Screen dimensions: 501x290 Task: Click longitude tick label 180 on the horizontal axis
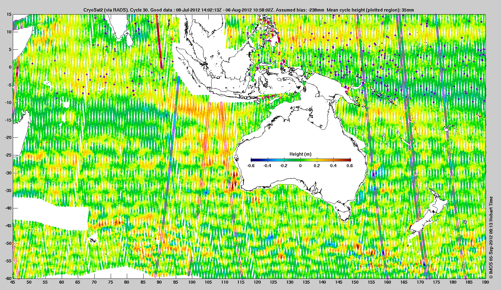click(453, 282)
